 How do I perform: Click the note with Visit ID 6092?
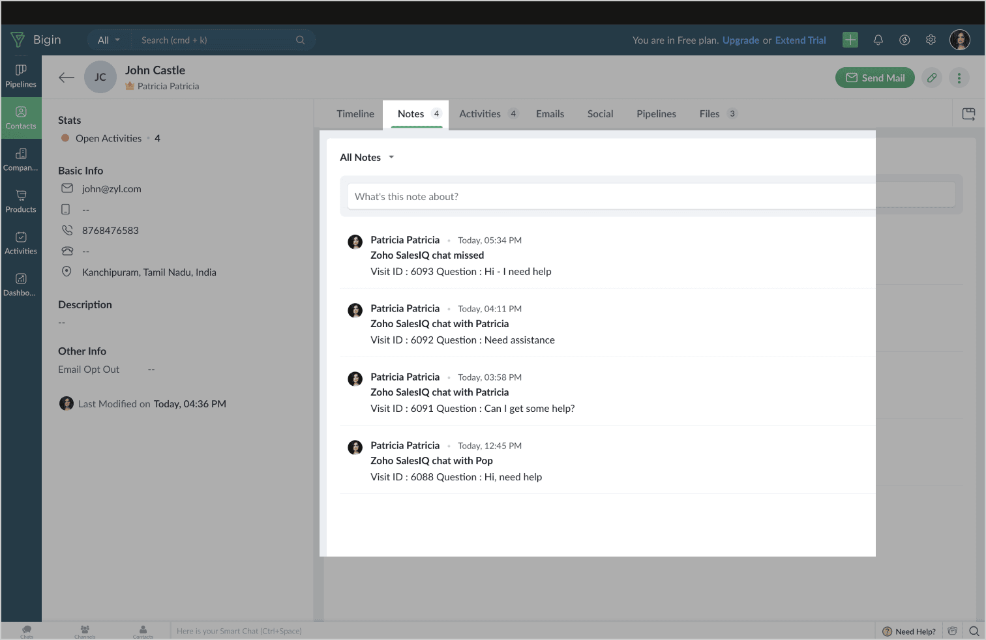coord(462,340)
